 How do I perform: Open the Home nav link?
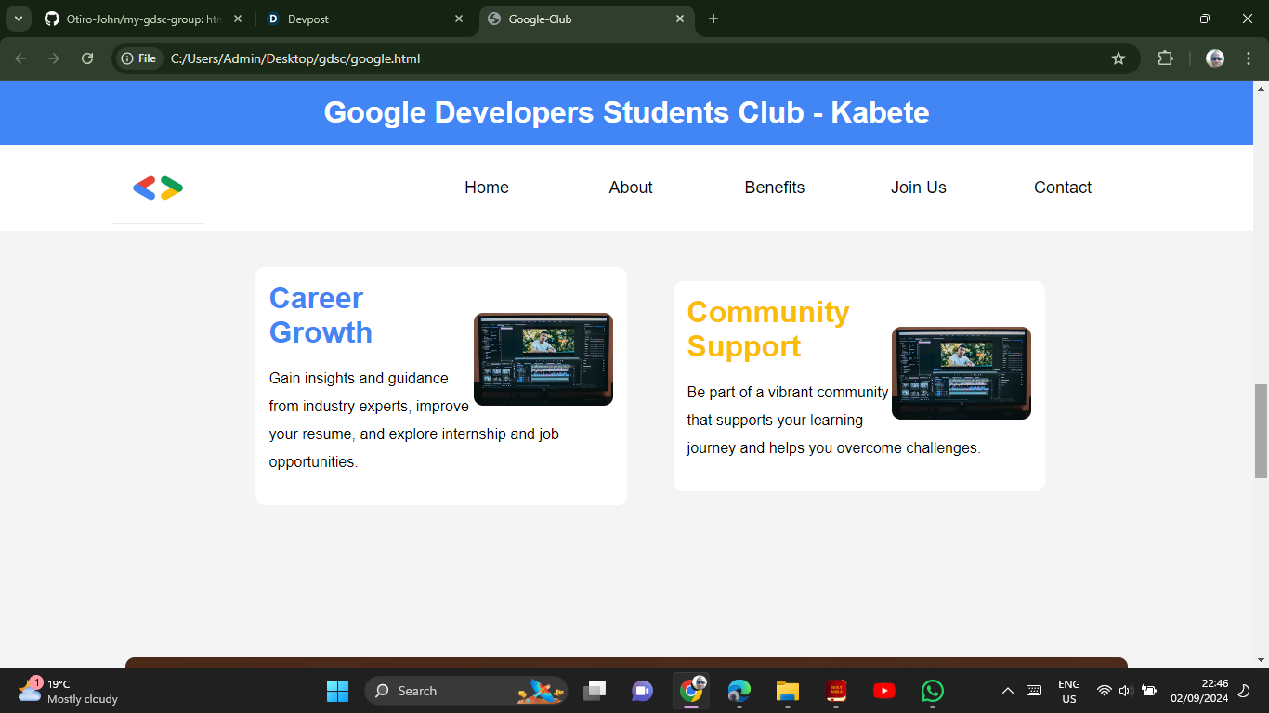pyautogui.click(x=487, y=188)
